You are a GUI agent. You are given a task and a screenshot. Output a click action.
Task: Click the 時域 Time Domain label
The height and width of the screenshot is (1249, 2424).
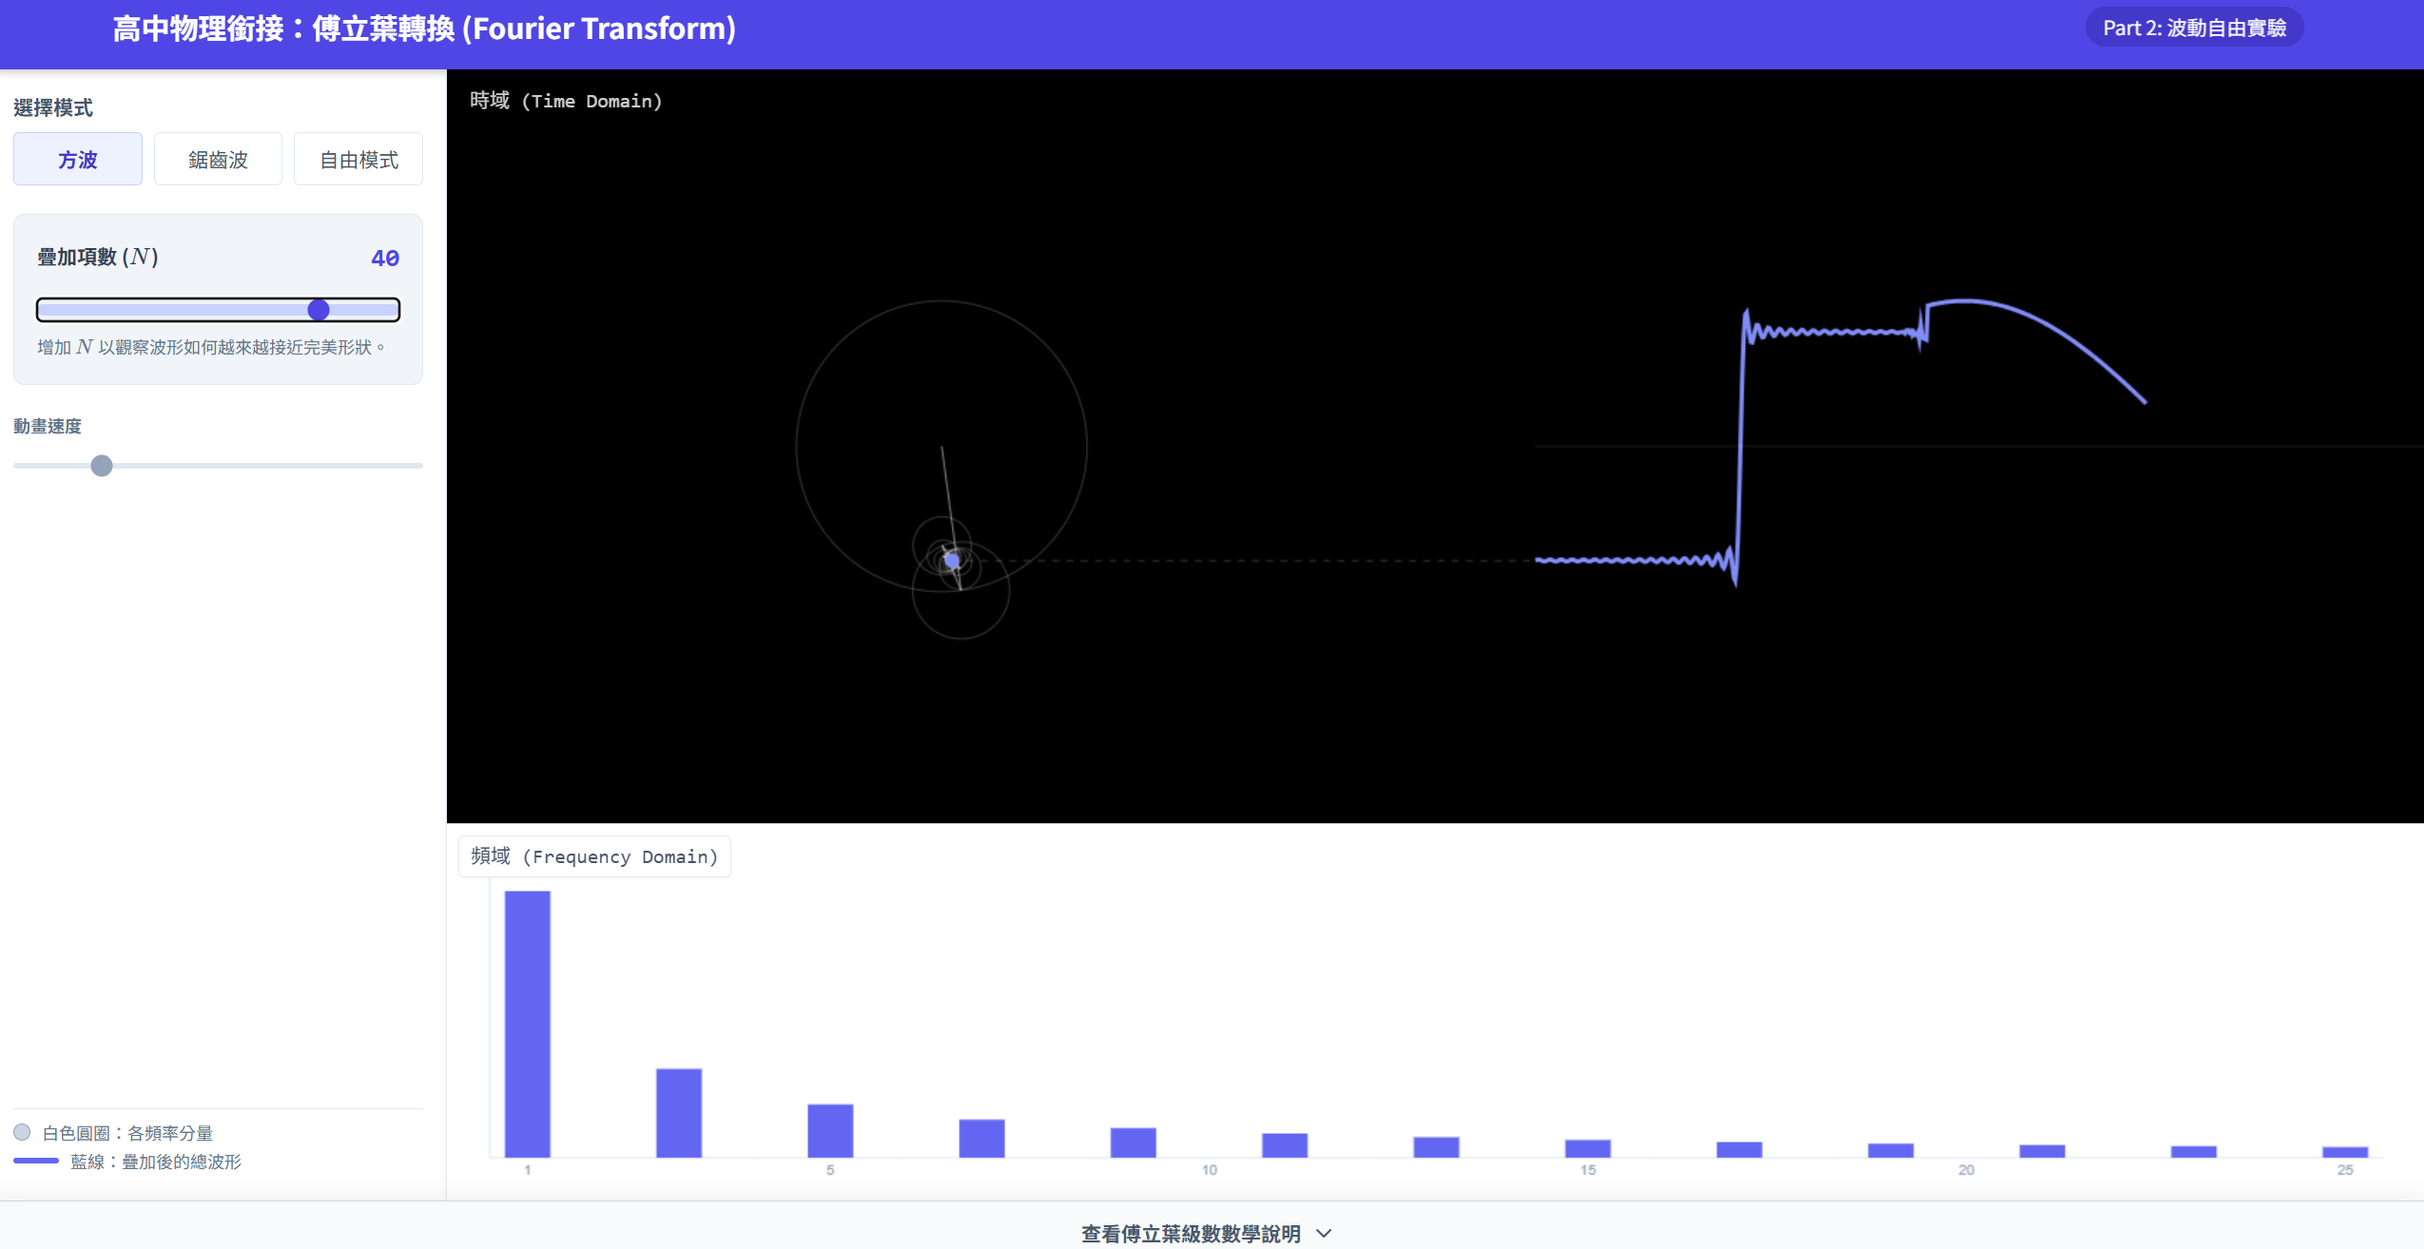(x=566, y=101)
